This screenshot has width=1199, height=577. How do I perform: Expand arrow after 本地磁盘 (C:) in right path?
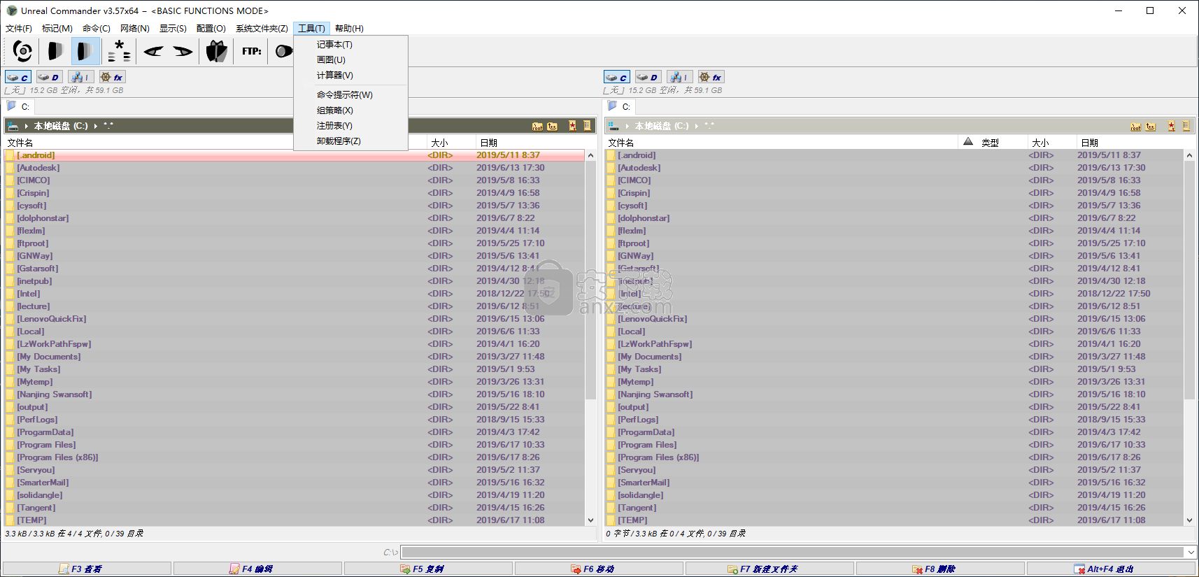pos(697,126)
